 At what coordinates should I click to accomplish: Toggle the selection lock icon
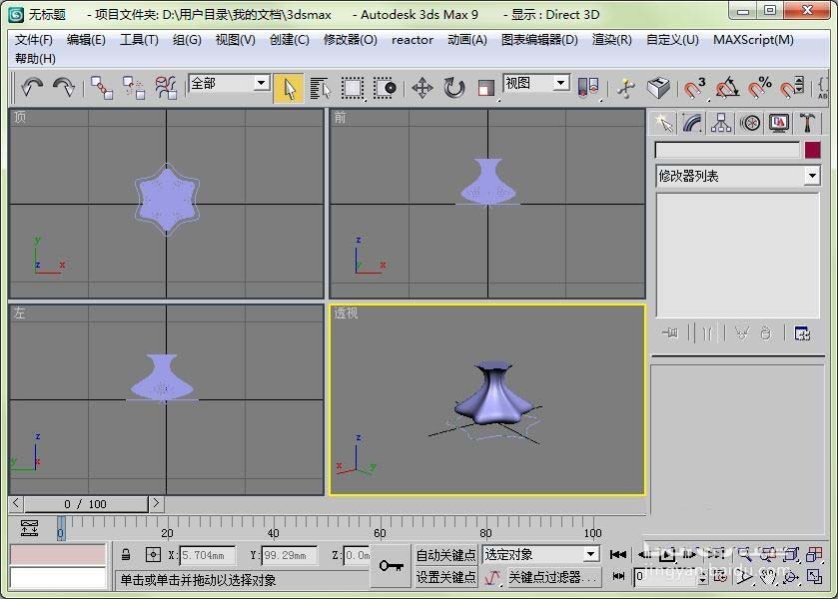tap(126, 555)
